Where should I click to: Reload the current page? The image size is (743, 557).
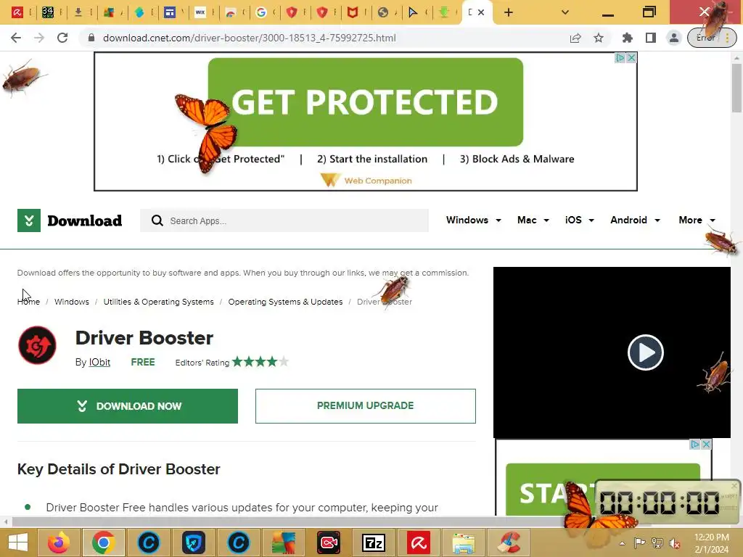(x=62, y=38)
